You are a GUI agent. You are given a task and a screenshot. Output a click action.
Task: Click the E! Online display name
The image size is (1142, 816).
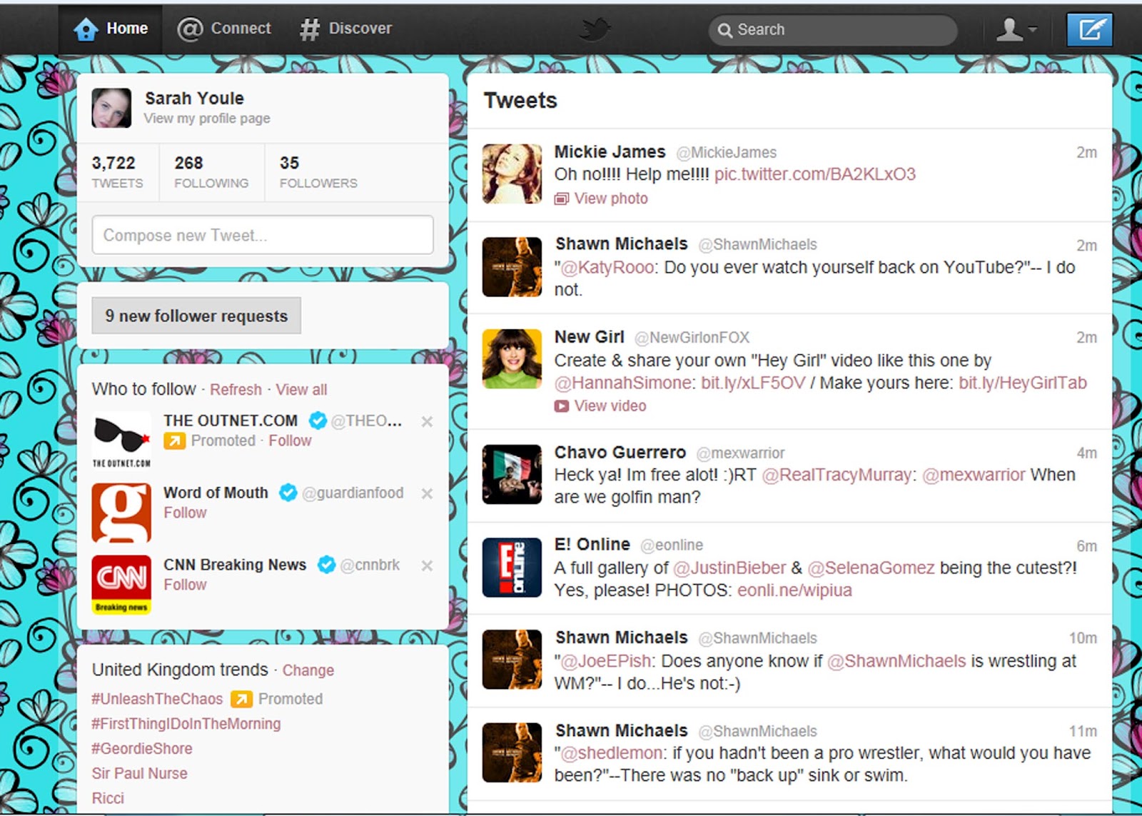[x=592, y=545]
